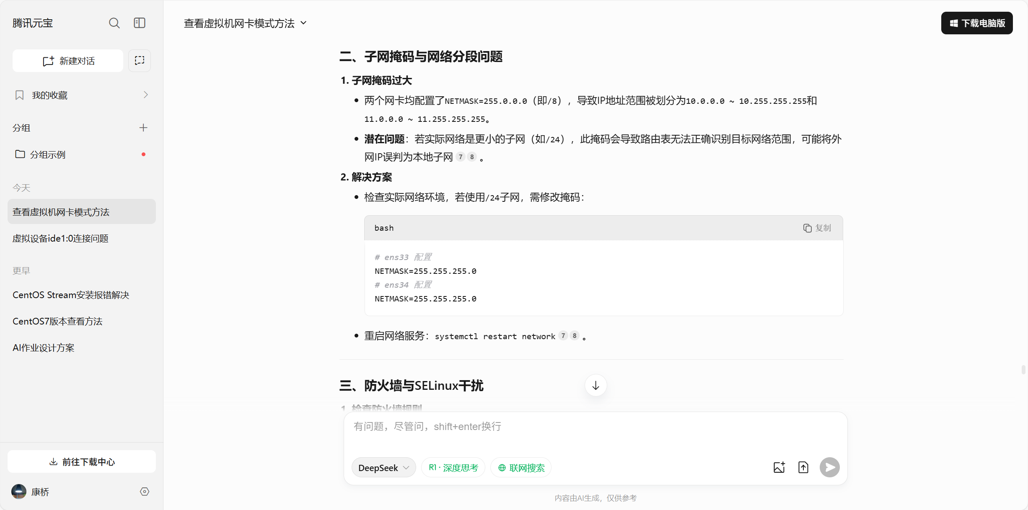
Task: Click scroll-to-bottom arrow button
Action: [596, 385]
